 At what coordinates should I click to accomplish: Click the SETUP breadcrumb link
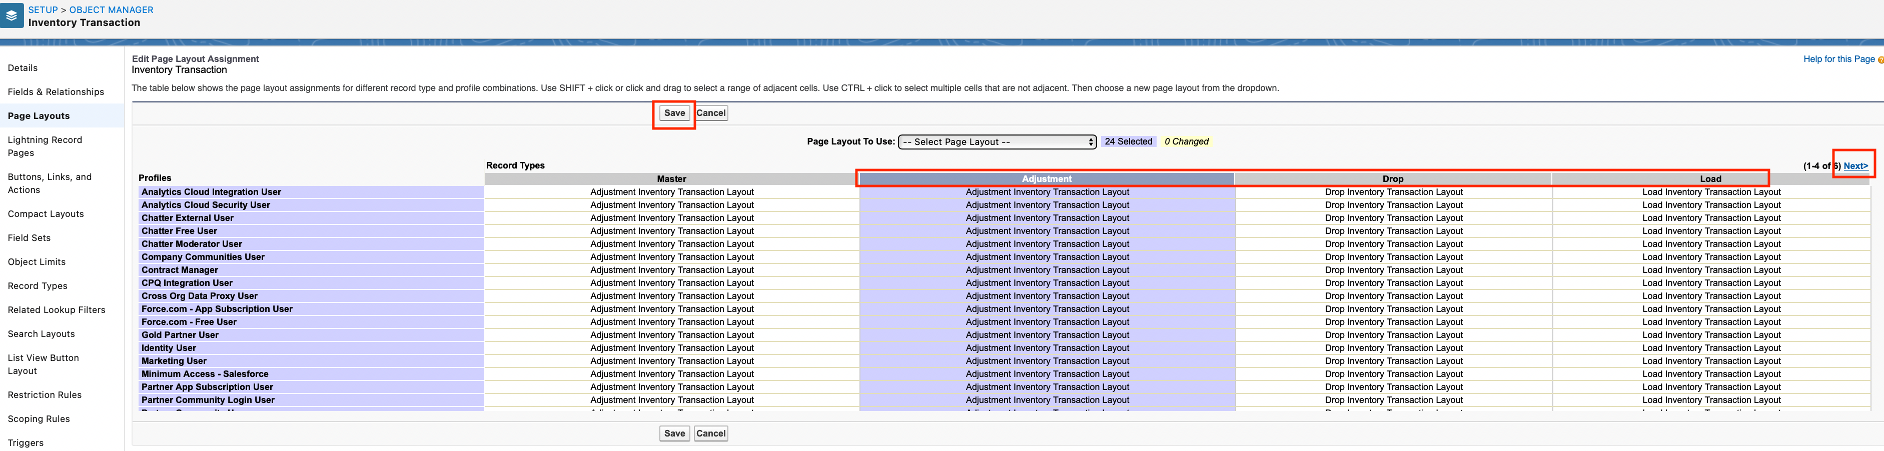pyautogui.click(x=43, y=10)
